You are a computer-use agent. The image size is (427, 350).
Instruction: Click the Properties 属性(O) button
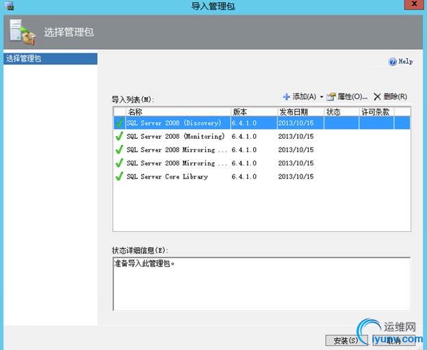pos(347,96)
